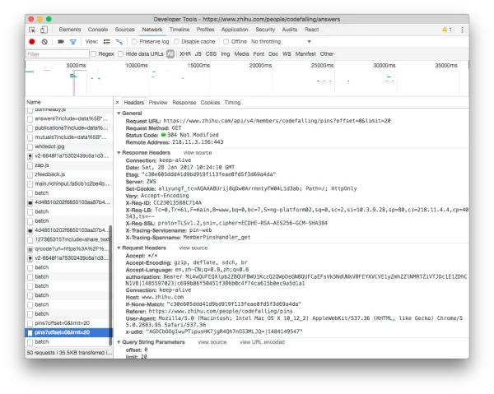Collapse Query String Parameters section
This screenshot has width=494, height=394.
(119, 342)
